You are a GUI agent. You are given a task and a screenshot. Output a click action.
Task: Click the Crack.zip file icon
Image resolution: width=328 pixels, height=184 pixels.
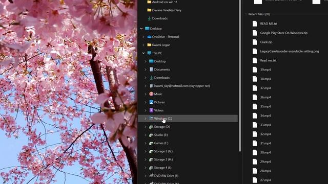click(255, 42)
